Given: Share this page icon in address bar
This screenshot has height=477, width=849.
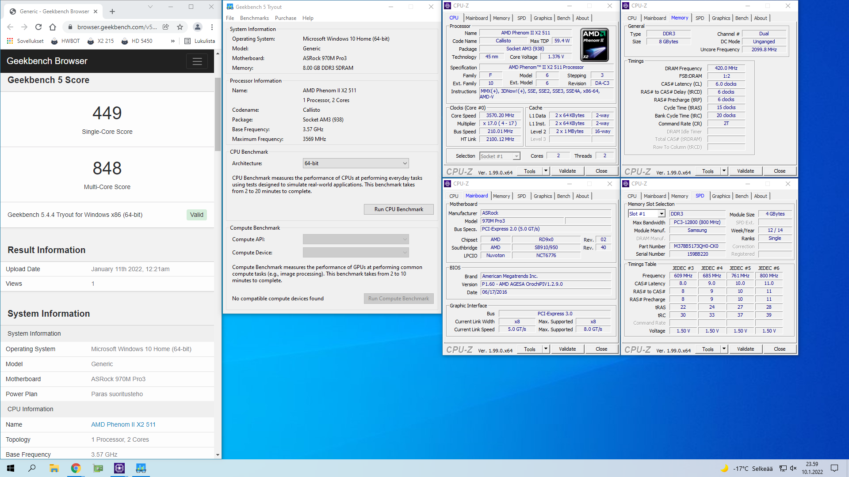Looking at the screenshot, I should [x=166, y=27].
